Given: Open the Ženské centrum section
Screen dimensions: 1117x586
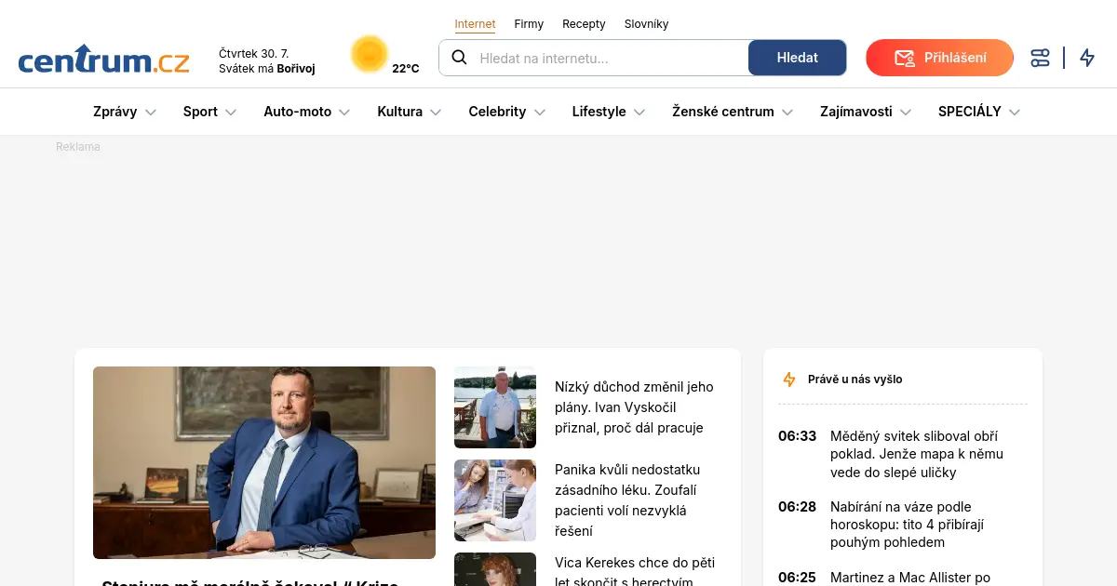Looking at the screenshot, I should pos(723,112).
